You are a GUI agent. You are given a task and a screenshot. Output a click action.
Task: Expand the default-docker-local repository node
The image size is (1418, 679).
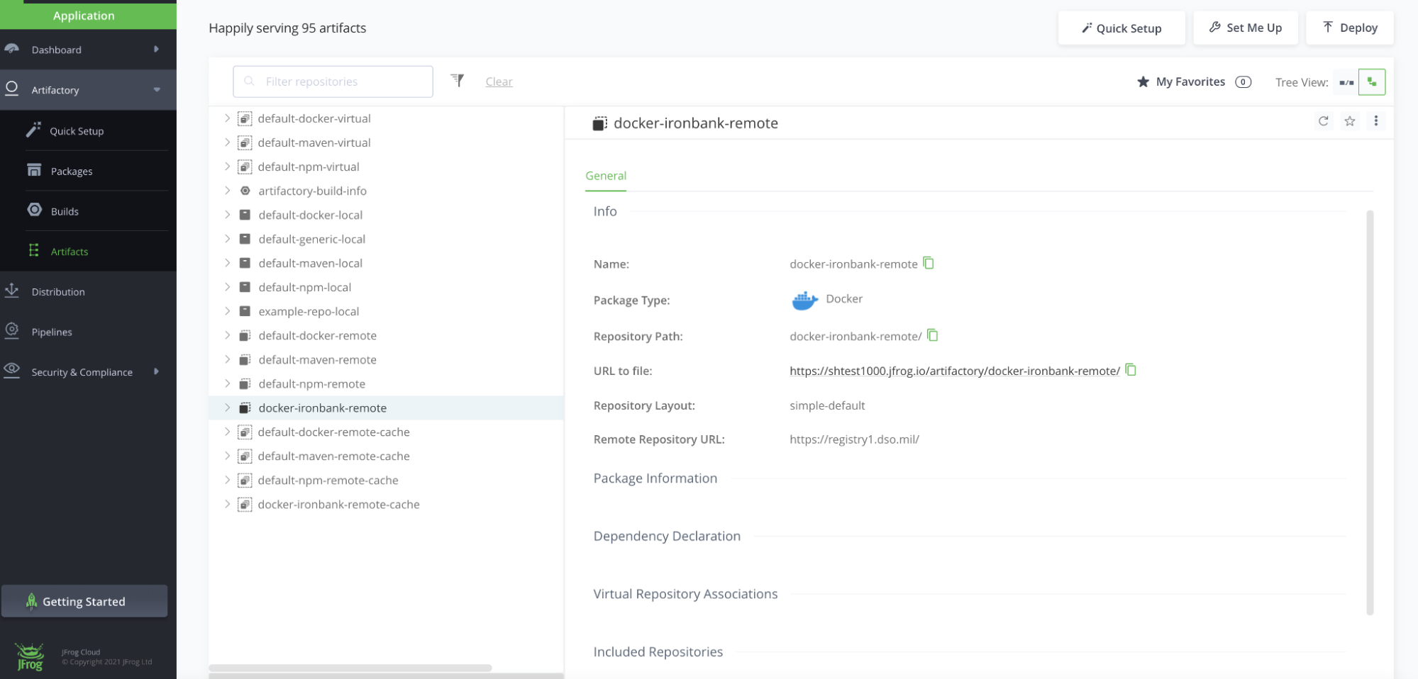tap(227, 215)
